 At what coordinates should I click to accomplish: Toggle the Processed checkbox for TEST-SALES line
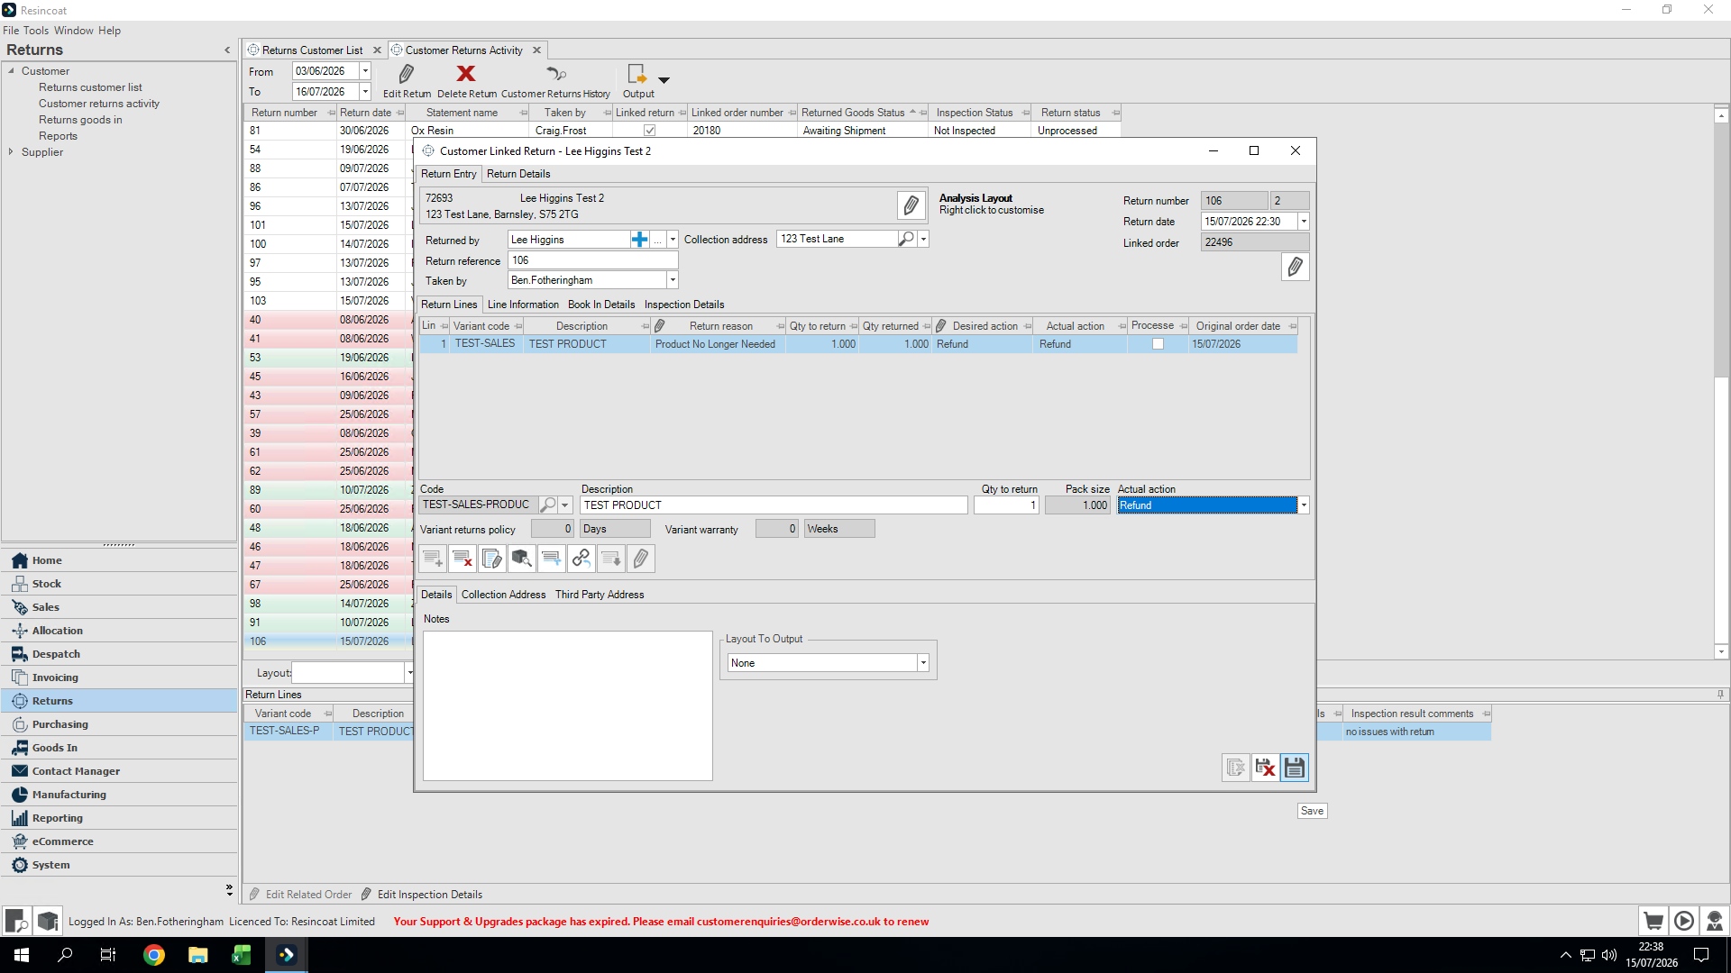tap(1158, 344)
